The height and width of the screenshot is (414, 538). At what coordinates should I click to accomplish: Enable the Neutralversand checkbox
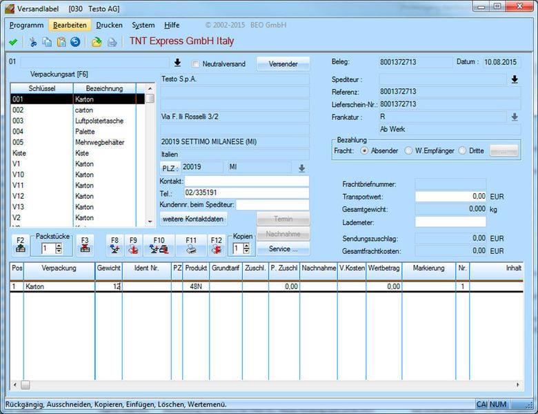(x=196, y=64)
